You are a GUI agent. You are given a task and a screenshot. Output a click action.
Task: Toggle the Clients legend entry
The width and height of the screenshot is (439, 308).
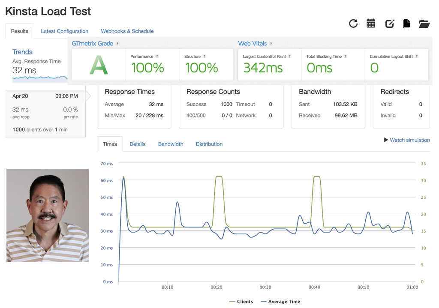tap(241, 301)
